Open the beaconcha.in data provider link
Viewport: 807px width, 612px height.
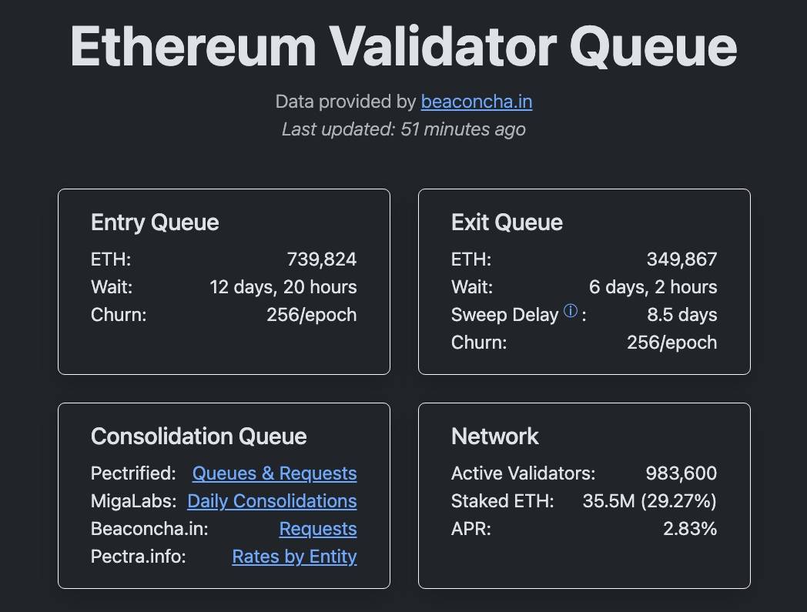pyautogui.click(x=476, y=102)
